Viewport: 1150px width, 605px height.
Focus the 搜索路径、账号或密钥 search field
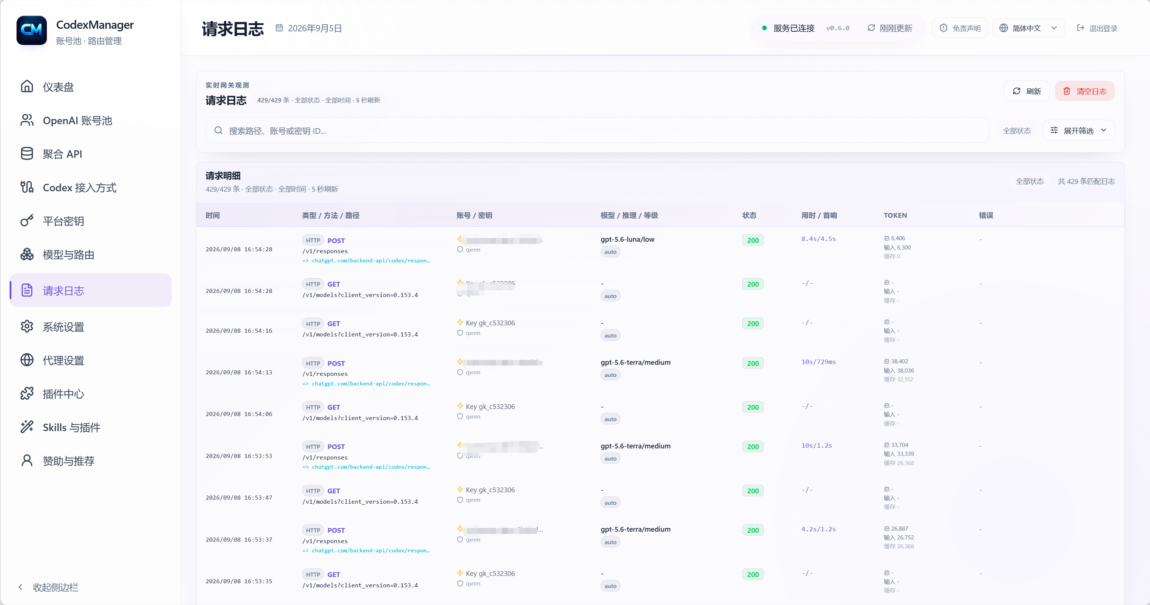tap(597, 130)
